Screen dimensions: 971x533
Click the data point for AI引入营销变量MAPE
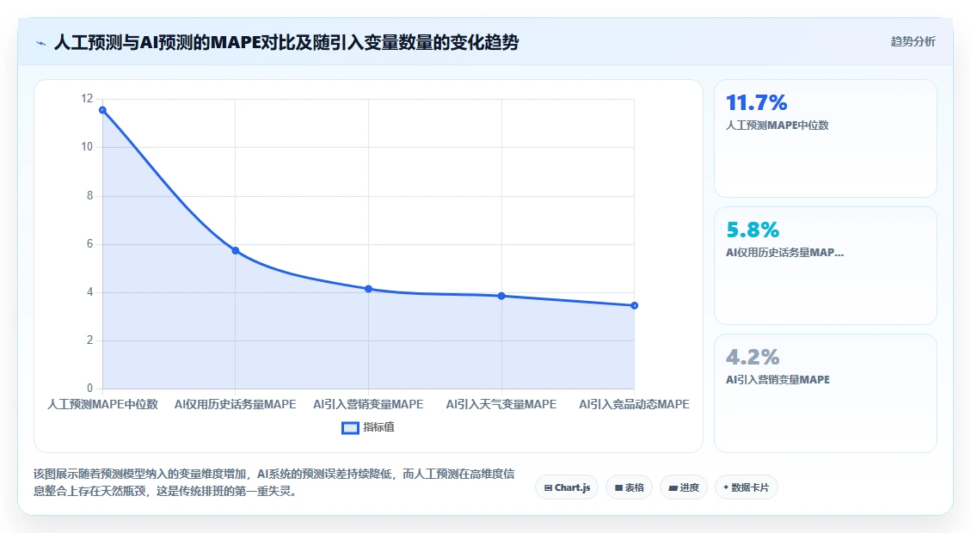(x=368, y=289)
